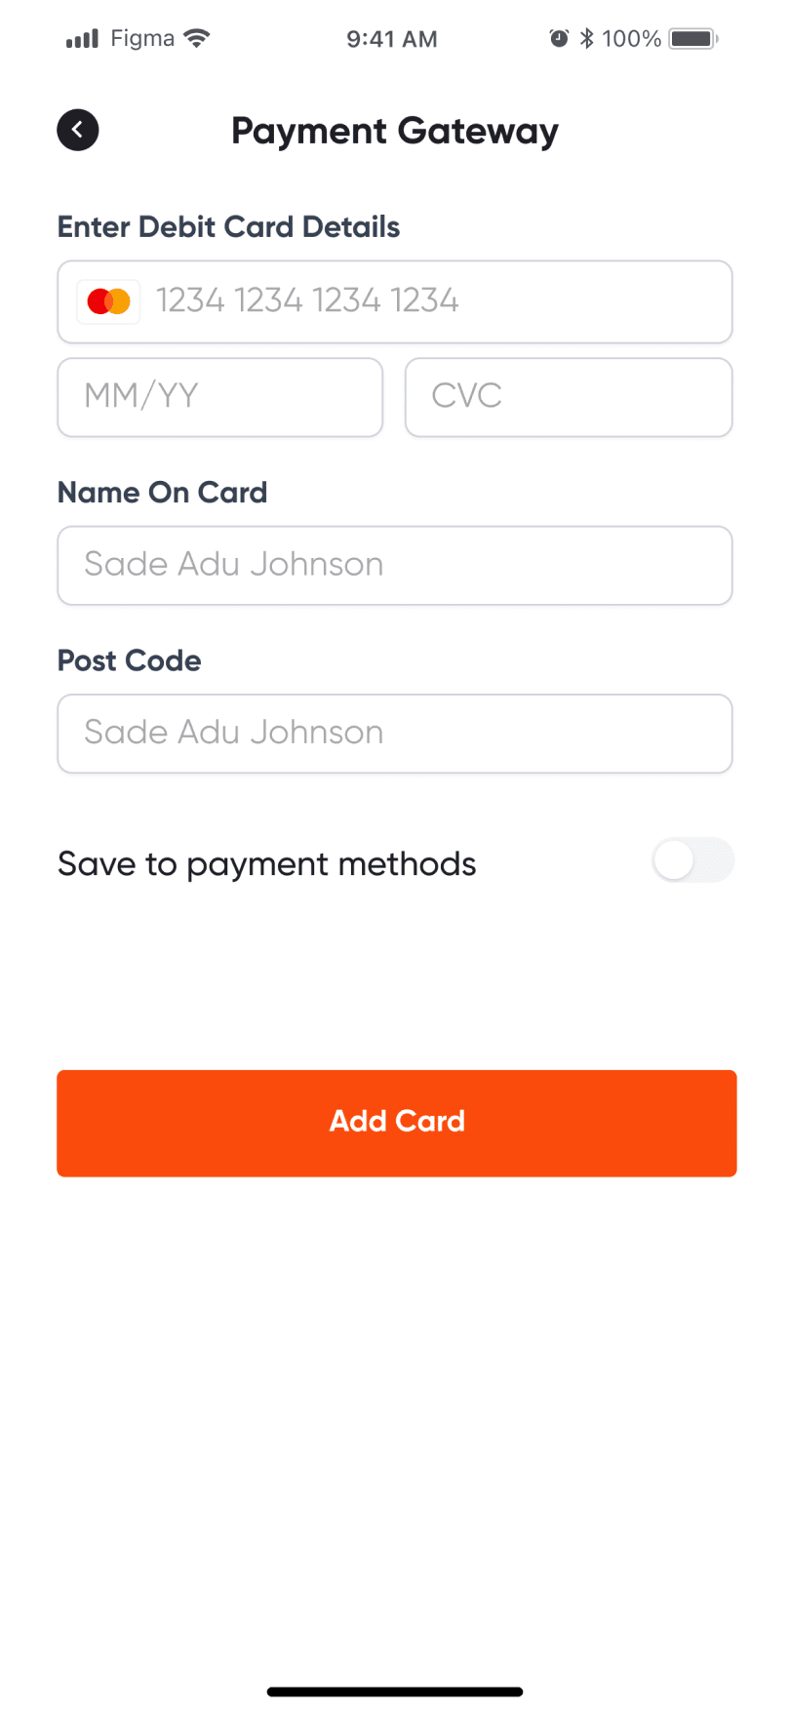Go back using the black arrow icon

click(78, 130)
